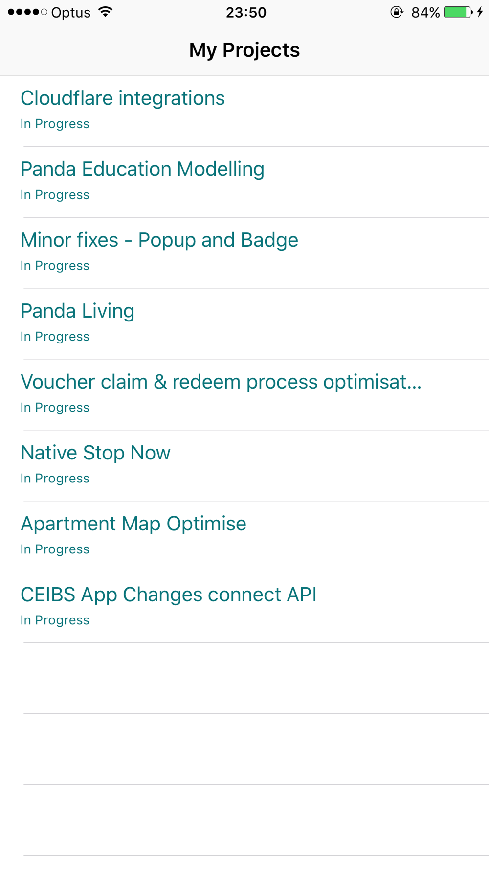Open the Panda Living project
This screenshot has width=489, height=870.
click(244, 324)
